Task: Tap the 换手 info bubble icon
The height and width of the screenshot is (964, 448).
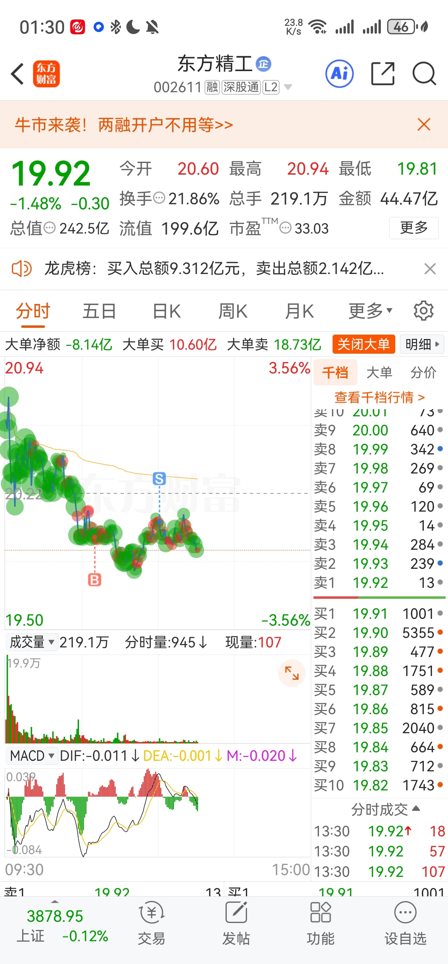Action: point(159,197)
